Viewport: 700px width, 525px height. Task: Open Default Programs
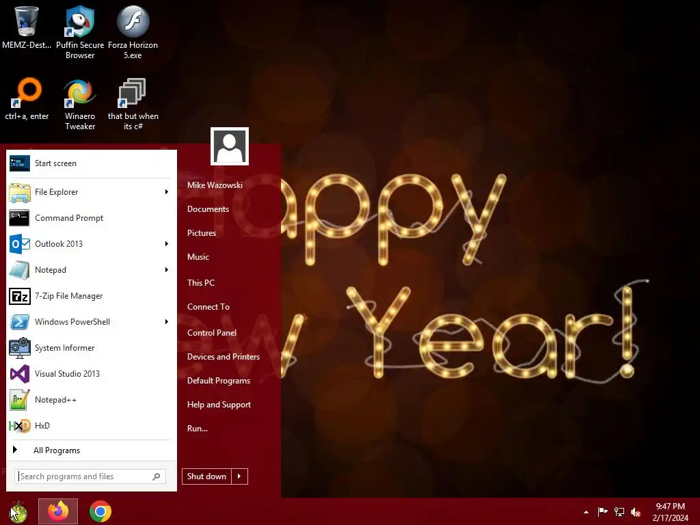point(219,381)
